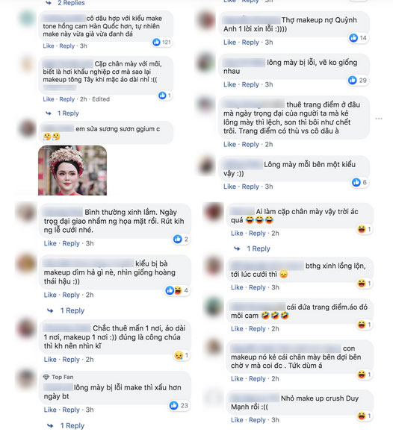Click 'Edited' on the 'Cặp chân mày' comment
The image size is (393, 435).
tap(101, 99)
